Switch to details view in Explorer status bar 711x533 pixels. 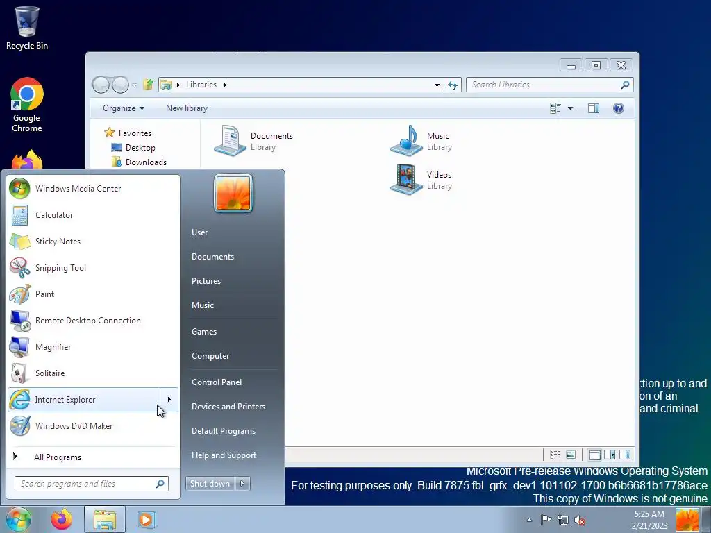[x=555, y=455]
